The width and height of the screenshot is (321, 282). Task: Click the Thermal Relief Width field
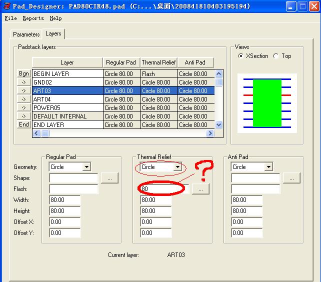pos(156,200)
